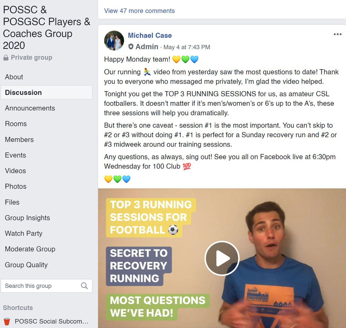346x328 pixels.
Task: Click the POSSC Social Subcom shortcut cup icon
Action: [7, 321]
